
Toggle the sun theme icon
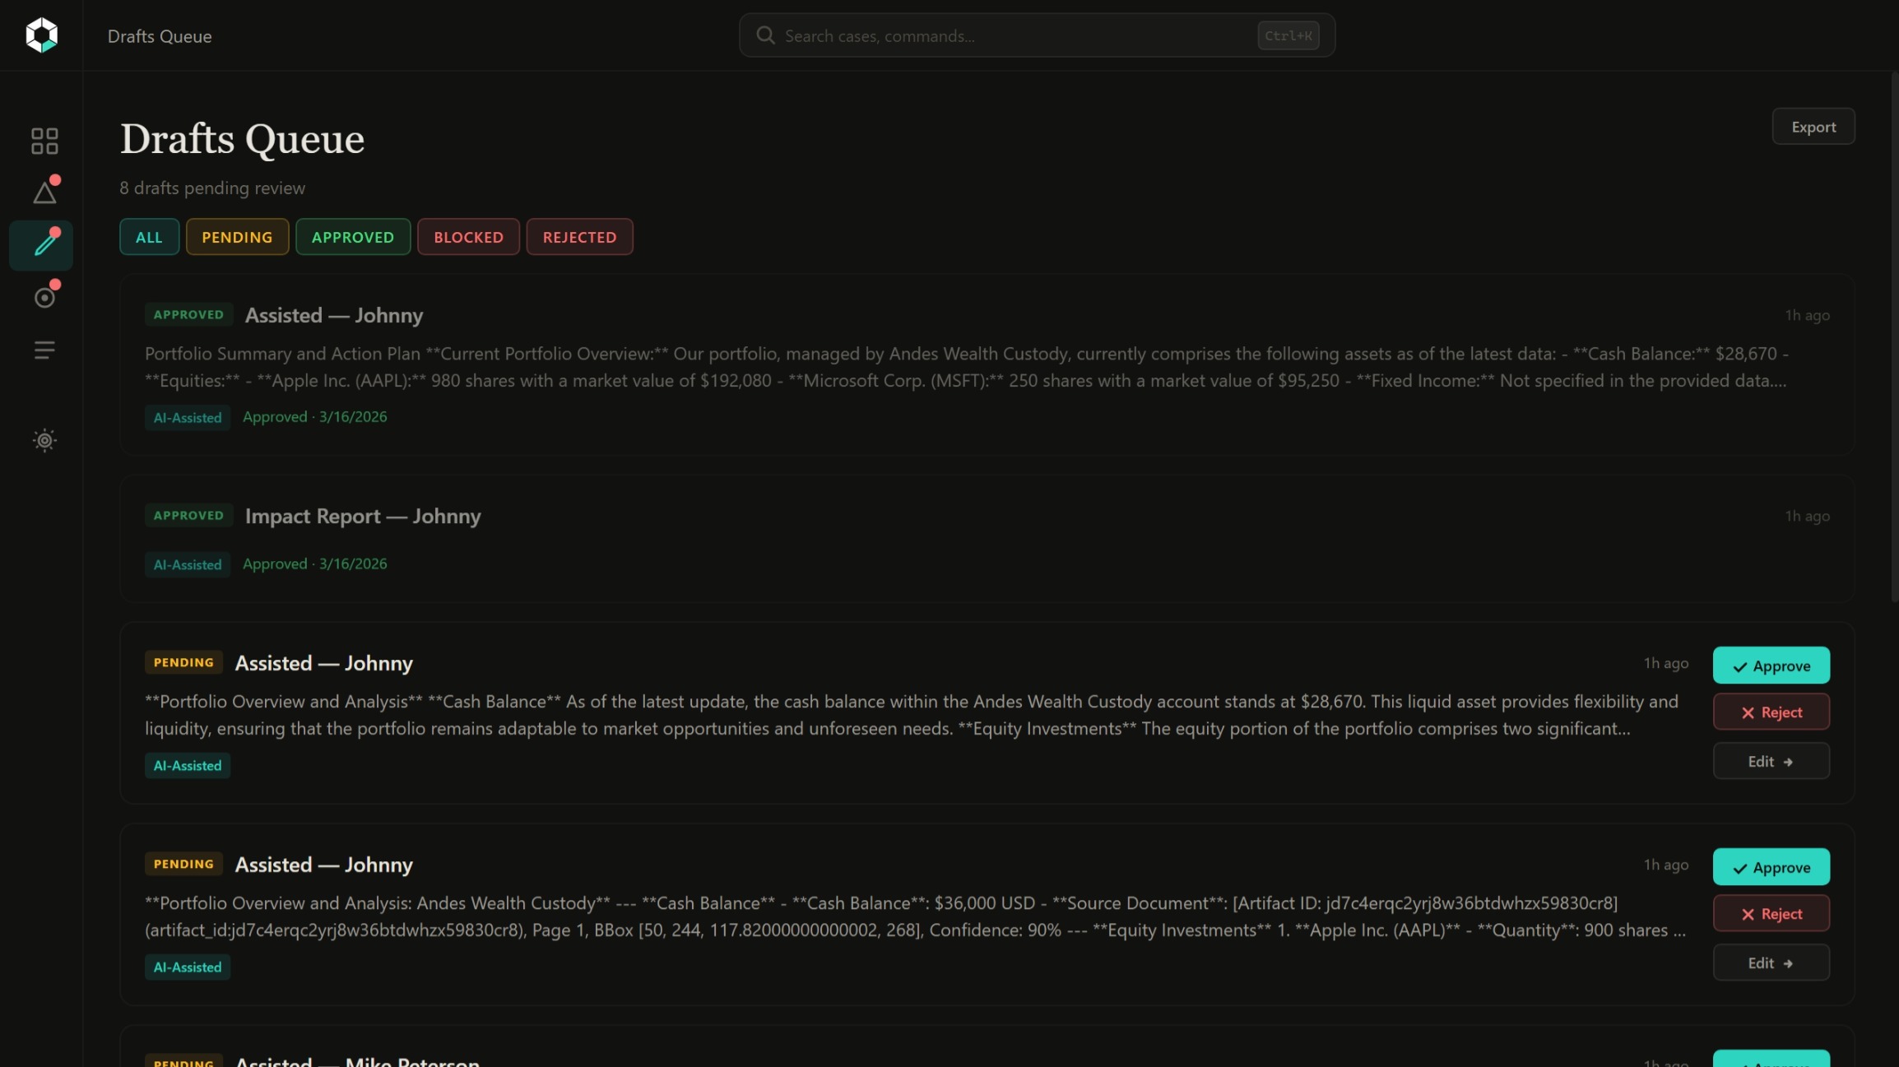point(44,440)
